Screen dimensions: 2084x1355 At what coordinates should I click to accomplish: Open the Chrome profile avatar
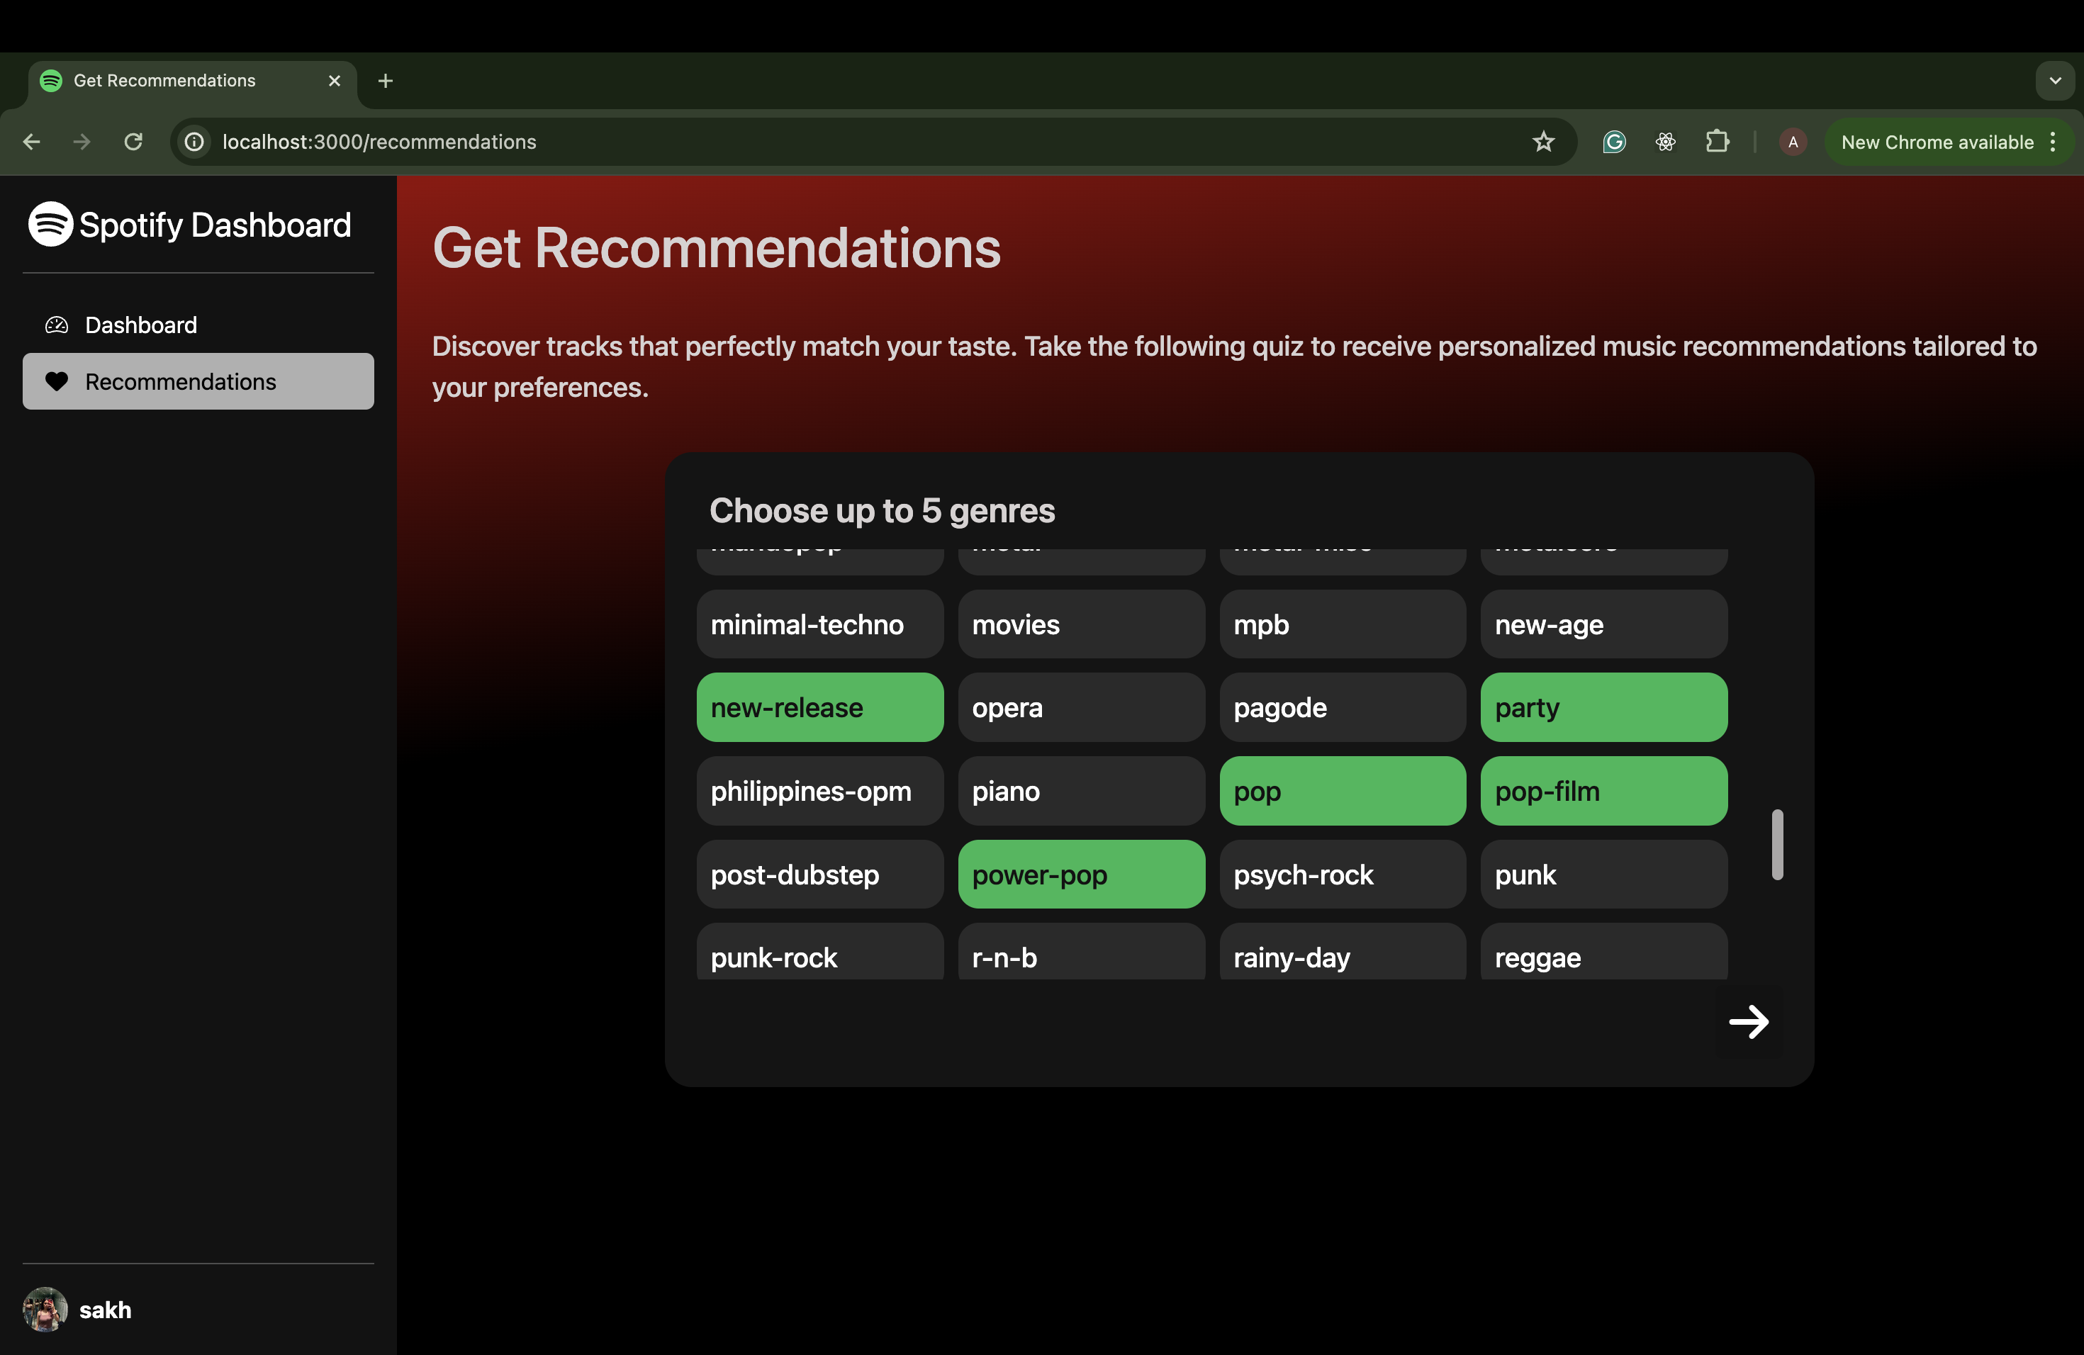(1793, 142)
